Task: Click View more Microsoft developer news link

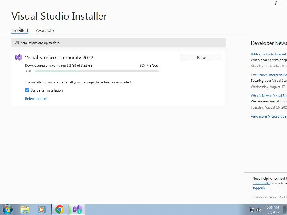Action: (269, 116)
